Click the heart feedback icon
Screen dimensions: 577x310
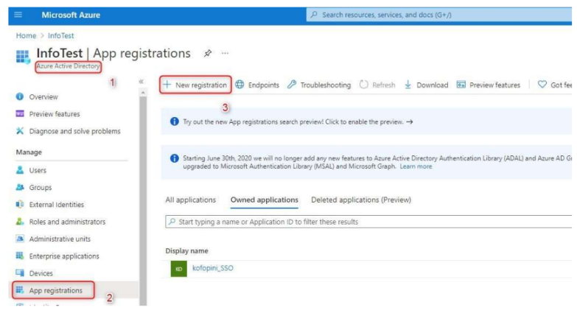(542, 84)
